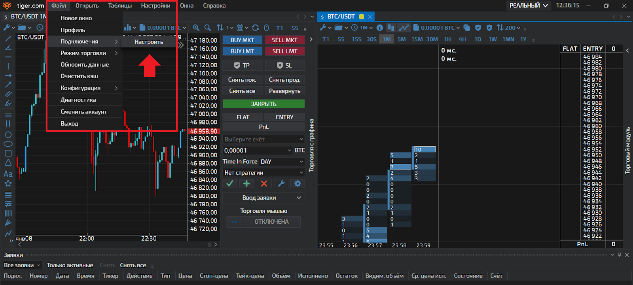
Task: Click the refresh arrows icon on chart toolbar
Action: point(256,28)
